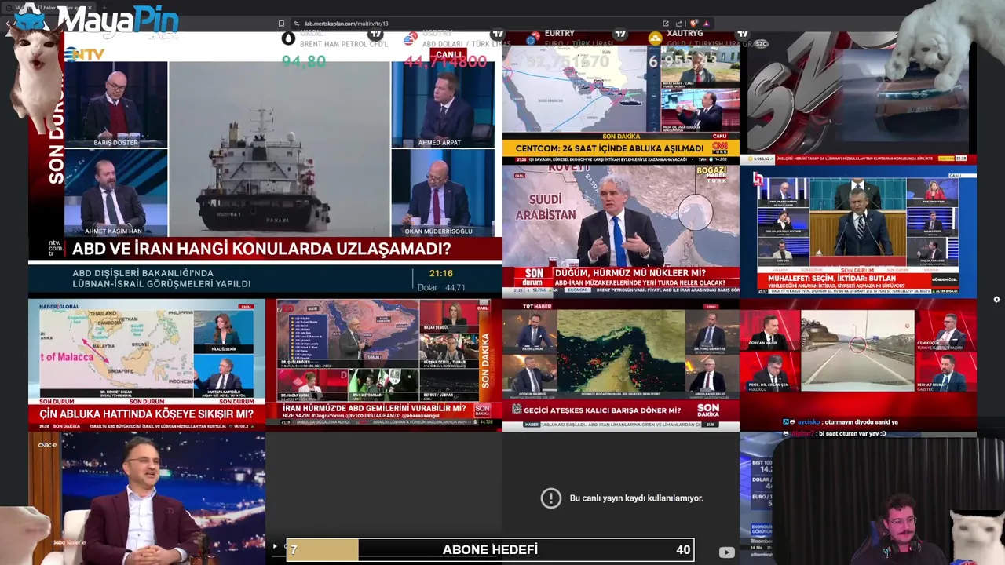Select TRT Haber Geçici Ateşkes stream
The image size is (1005, 565).
point(621,364)
